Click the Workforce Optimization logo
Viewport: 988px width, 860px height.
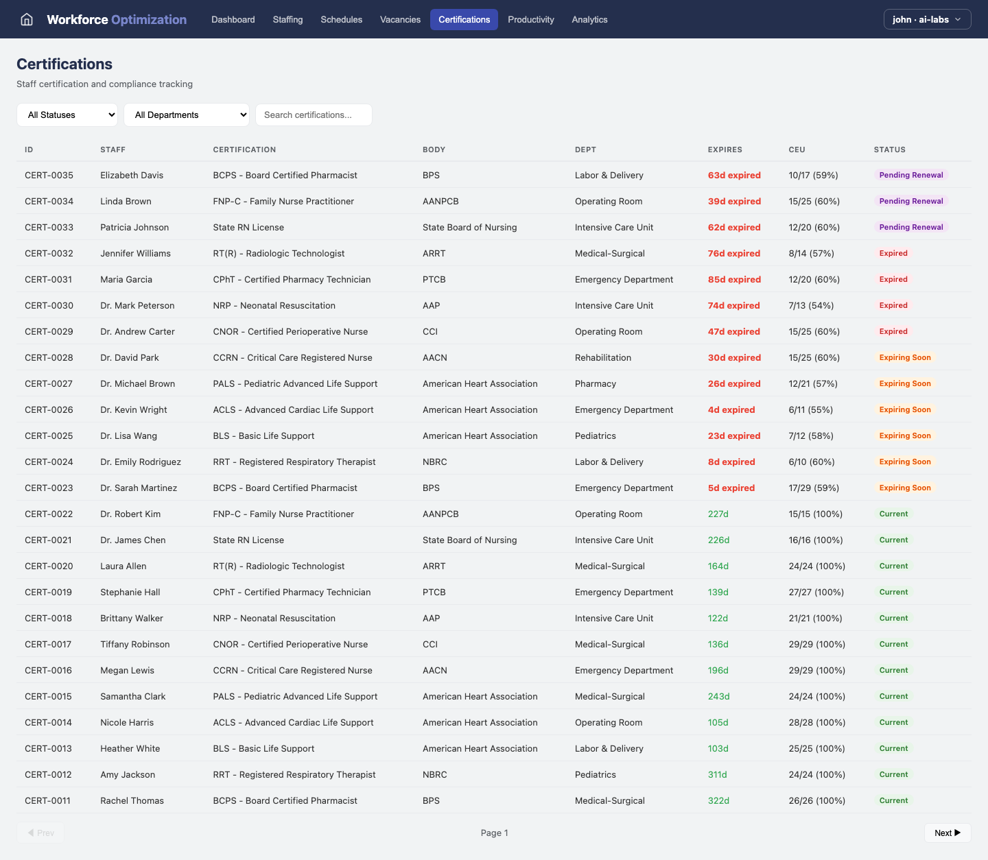116,19
